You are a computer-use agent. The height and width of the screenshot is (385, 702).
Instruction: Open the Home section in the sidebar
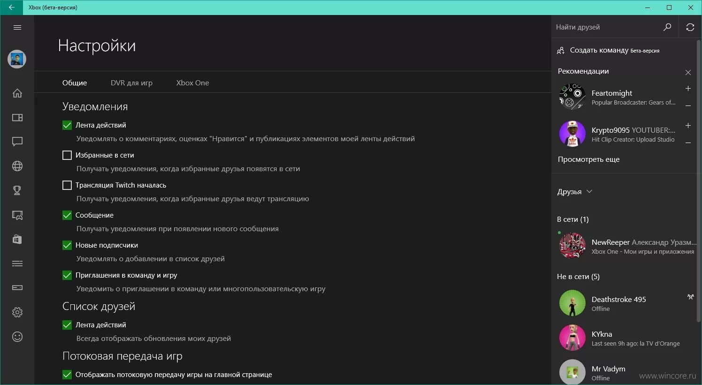pyautogui.click(x=17, y=93)
